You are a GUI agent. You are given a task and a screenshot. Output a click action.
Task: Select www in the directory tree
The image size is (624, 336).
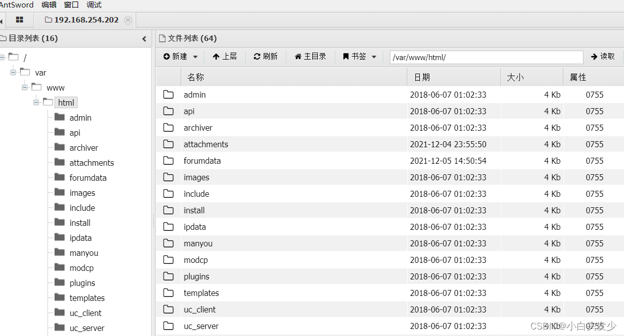[56, 88]
